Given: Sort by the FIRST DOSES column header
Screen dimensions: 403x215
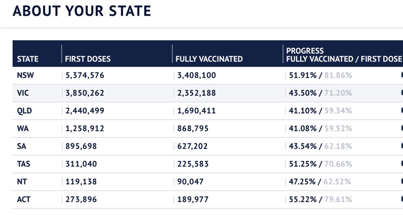Looking at the screenshot, I should click(88, 59).
